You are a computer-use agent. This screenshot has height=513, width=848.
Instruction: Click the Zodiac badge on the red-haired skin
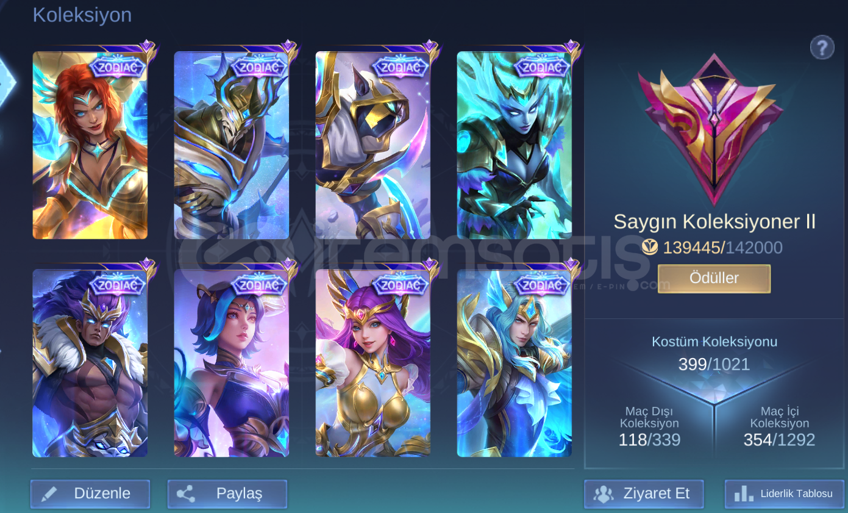point(118,67)
